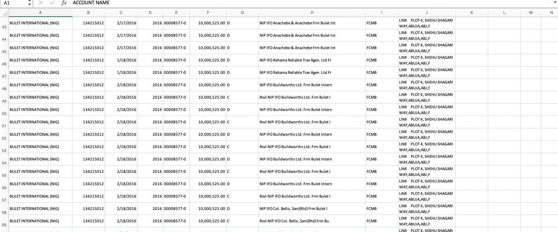Click Rsvl:NIP IFO Buildworths narration in row 57

tap(295, 196)
